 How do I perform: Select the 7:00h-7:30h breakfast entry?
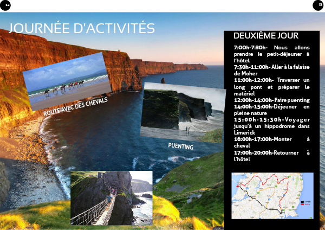(271, 54)
